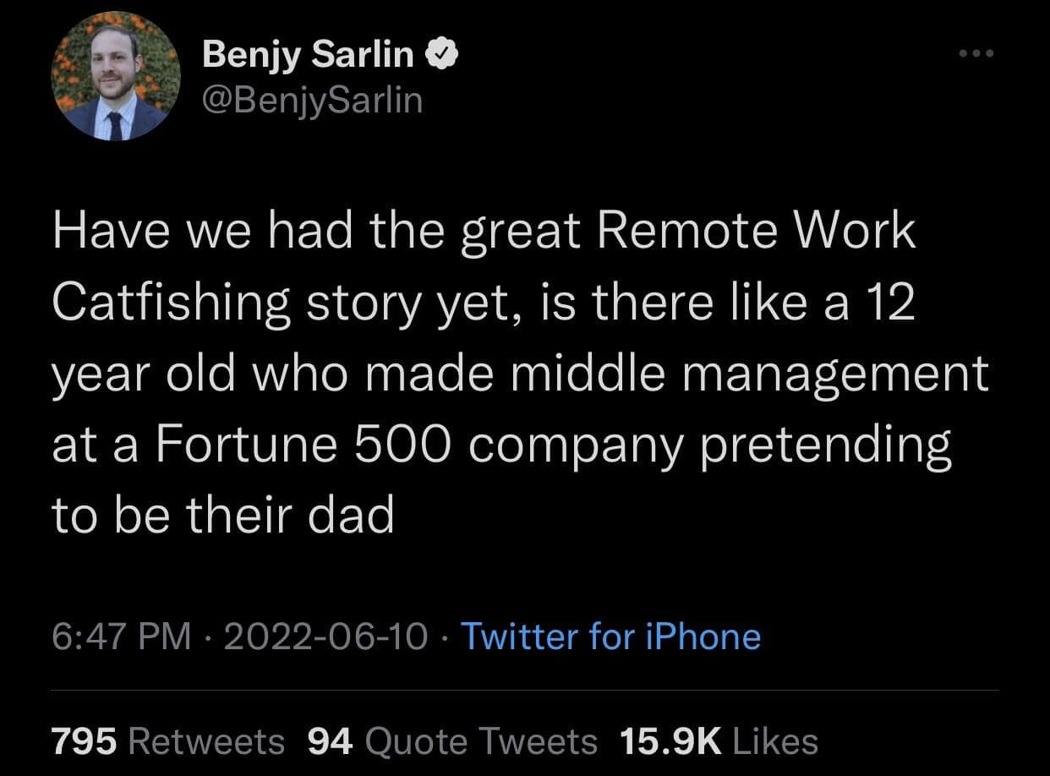
Task: Click the blue verified checkmark badge
Action: pos(442,55)
